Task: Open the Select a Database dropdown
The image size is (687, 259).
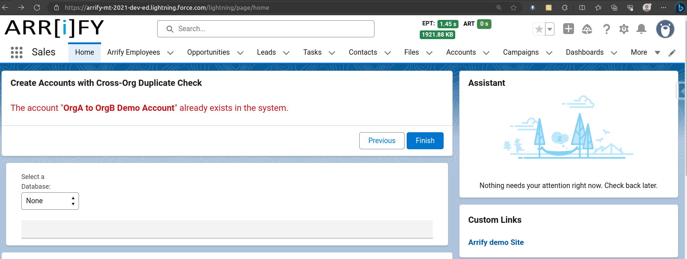Action: click(x=50, y=201)
